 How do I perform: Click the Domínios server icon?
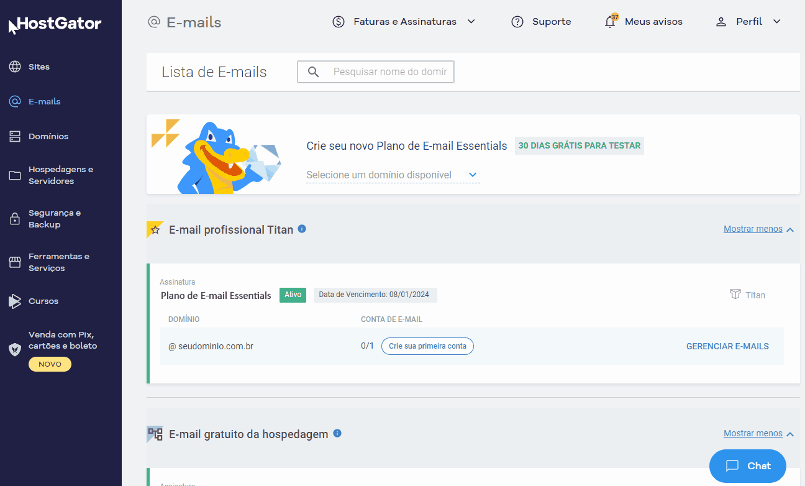(x=15, y=136)
